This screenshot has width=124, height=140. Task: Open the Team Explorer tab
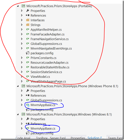pyautogui.click(x=115, y=138)
